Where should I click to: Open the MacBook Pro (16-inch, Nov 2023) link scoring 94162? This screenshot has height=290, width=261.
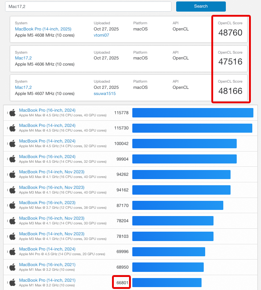coord(51,187)
